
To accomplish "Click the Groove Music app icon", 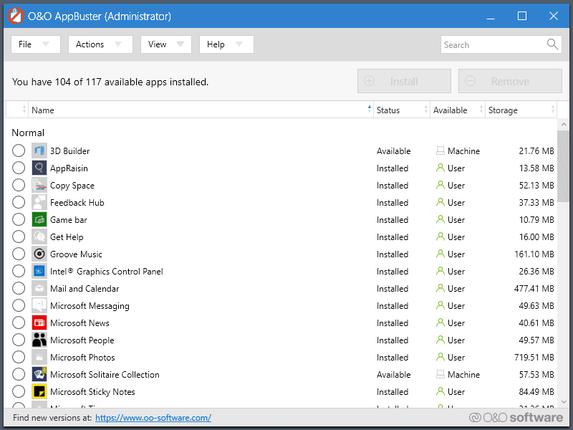I will click(x=39, y=254).
